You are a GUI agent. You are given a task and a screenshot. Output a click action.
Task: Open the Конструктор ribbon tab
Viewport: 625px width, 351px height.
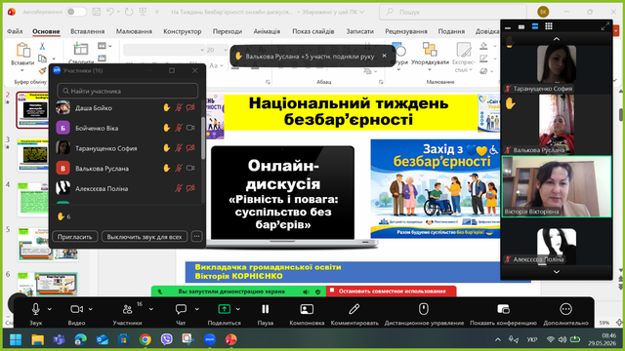tap(183, 31)
